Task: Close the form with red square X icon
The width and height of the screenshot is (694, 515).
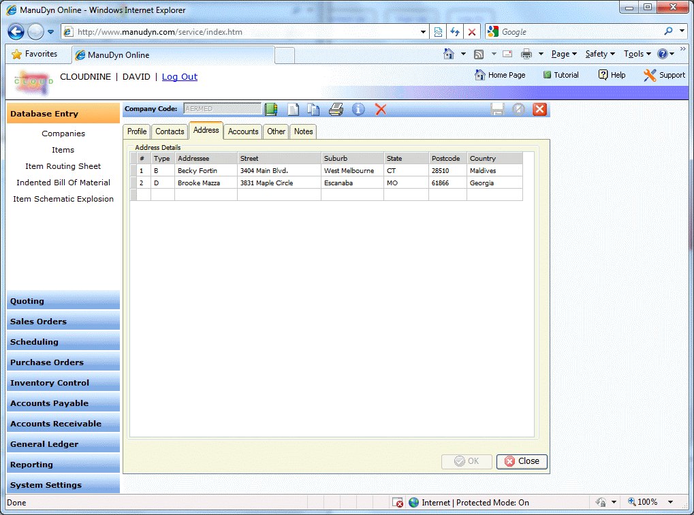Action: pos(539,109)
